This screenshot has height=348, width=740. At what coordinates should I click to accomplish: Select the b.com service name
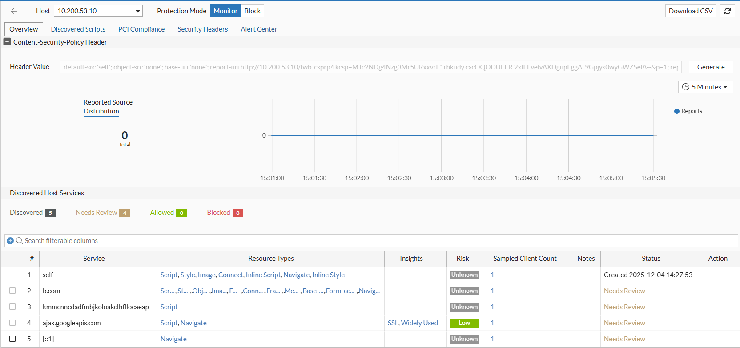click(51, 291)
